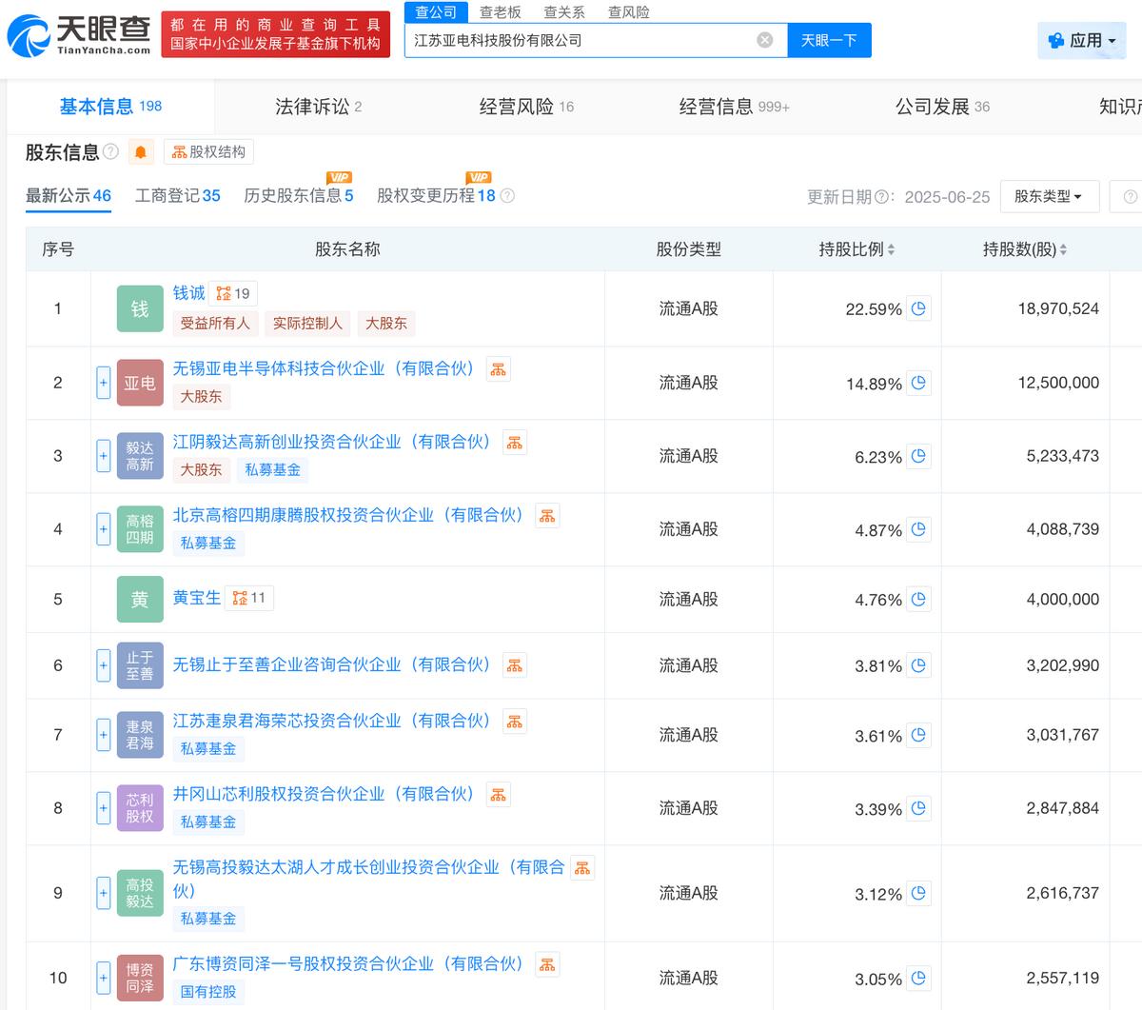
Task: Open the 股权结构 button
Action: [209, 152]
